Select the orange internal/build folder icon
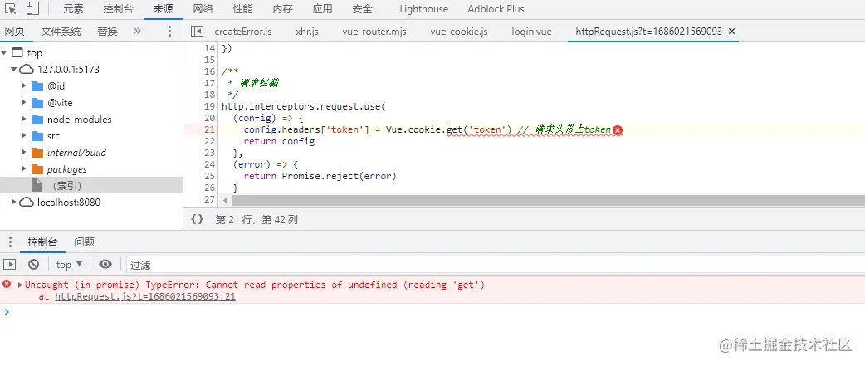The height and width of the screenshot is (366, 865). click(x=37, y=152)
